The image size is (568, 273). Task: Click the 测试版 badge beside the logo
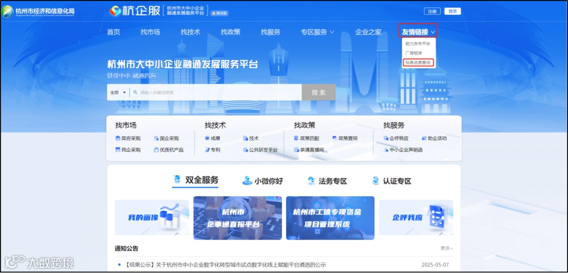point(219,13)
